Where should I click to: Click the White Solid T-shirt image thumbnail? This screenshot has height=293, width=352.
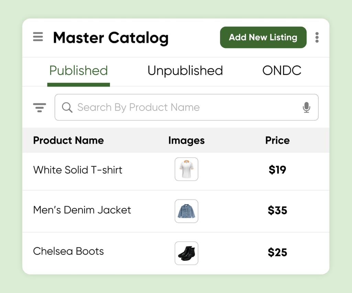186,169
